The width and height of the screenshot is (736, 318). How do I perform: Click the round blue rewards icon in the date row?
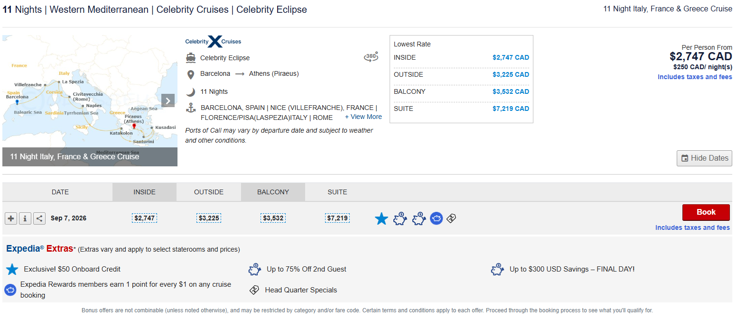click(436, 218)
